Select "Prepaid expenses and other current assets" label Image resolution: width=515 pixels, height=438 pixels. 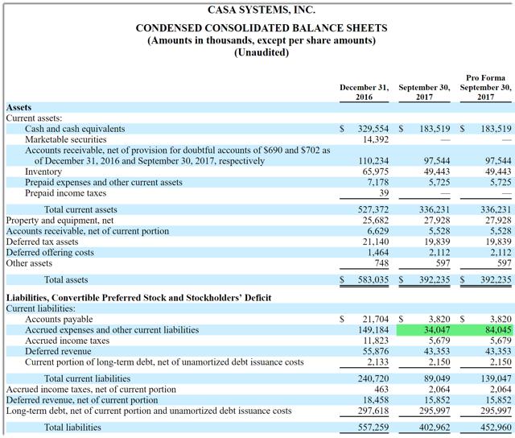(x=104, y=182)
